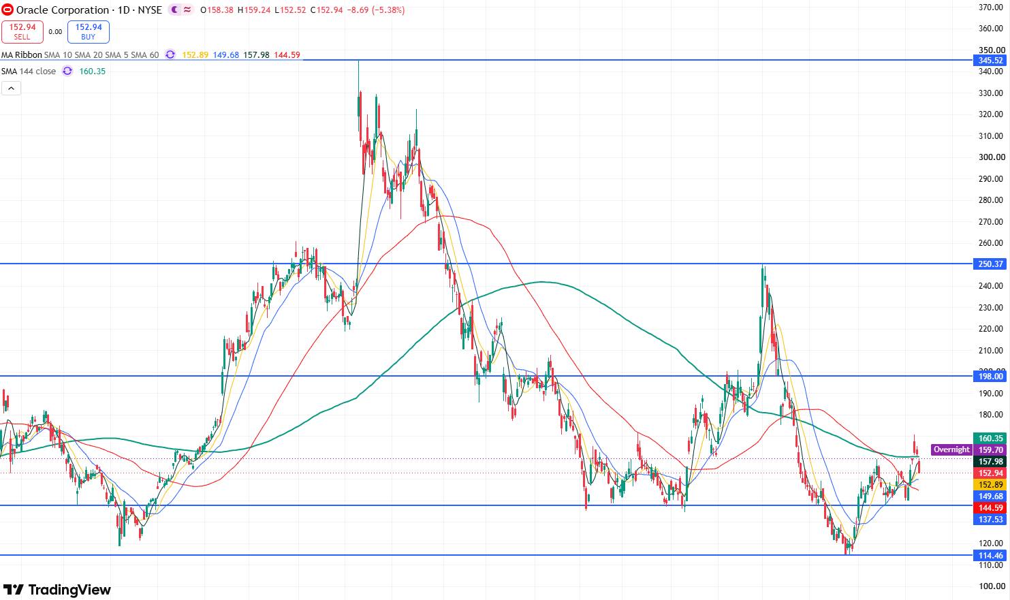
Task: Click the green 160.35 label on price axis
Action: point(990,439)
